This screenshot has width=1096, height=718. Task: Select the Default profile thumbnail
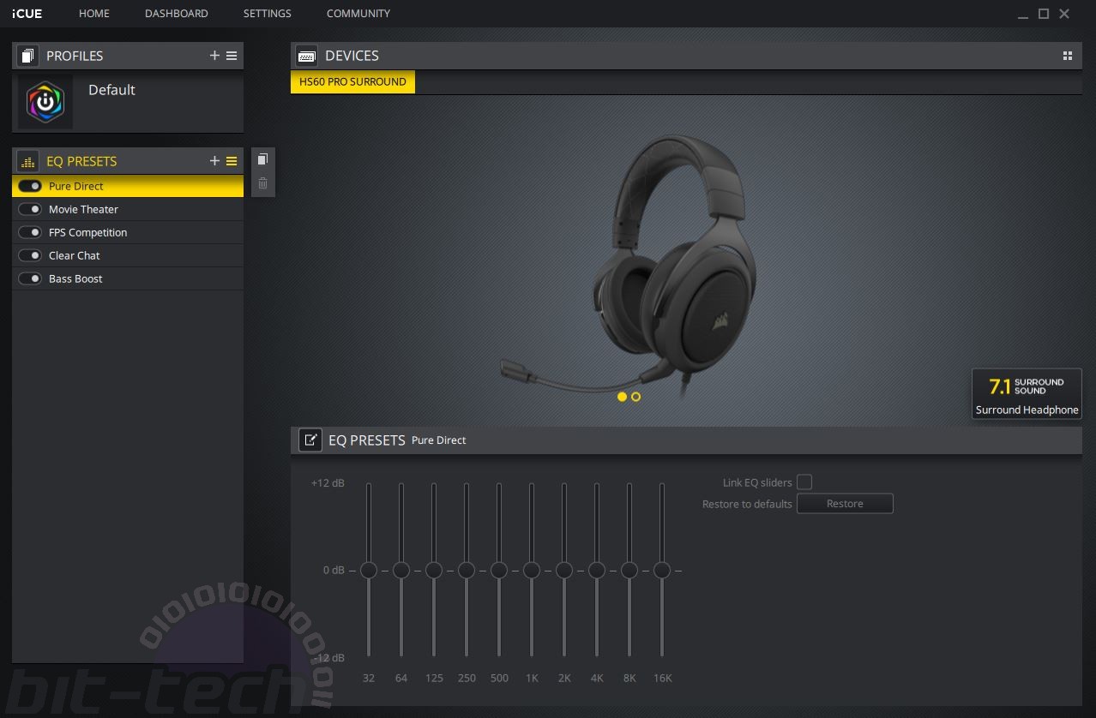coord(45,101)
